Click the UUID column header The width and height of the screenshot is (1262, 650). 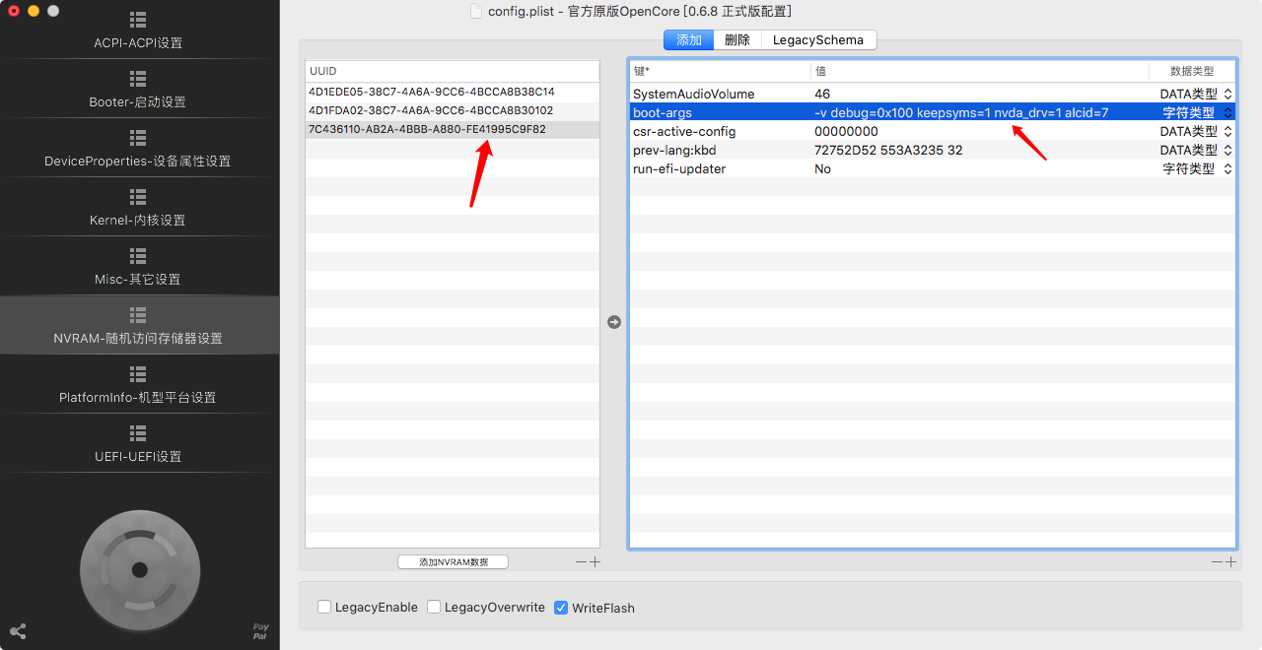pyautogui.click(x=453, y=71)
